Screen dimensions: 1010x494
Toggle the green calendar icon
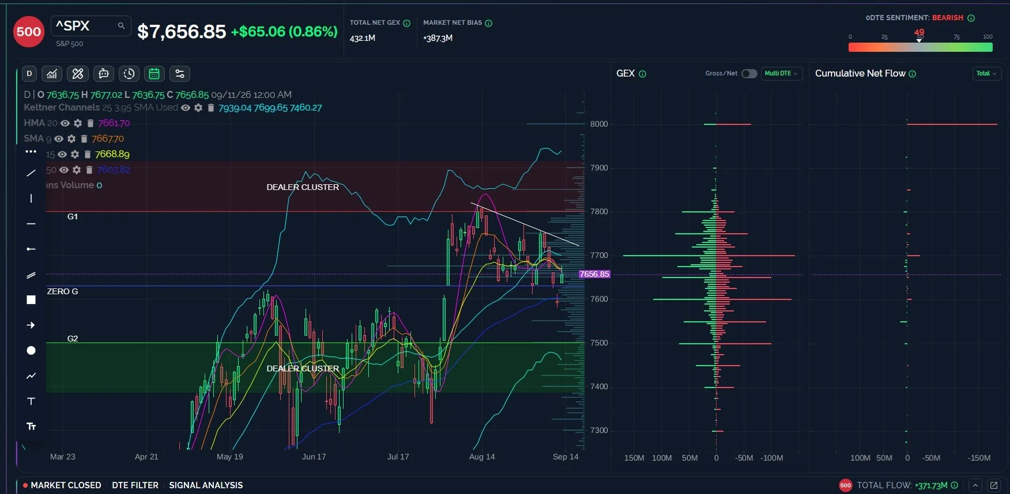tap(154, 74)
